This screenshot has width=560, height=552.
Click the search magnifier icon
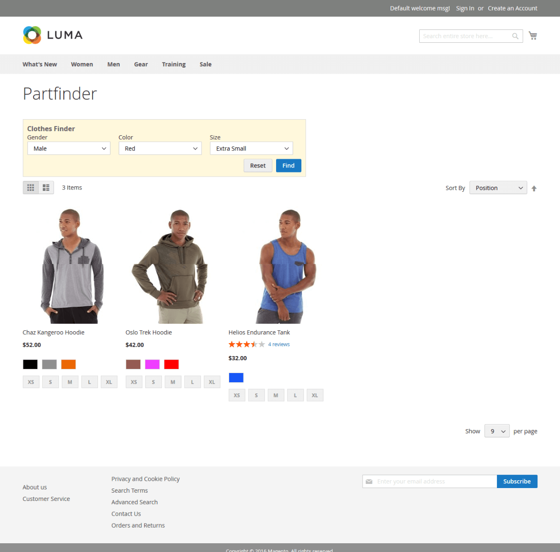coord(515,36)
